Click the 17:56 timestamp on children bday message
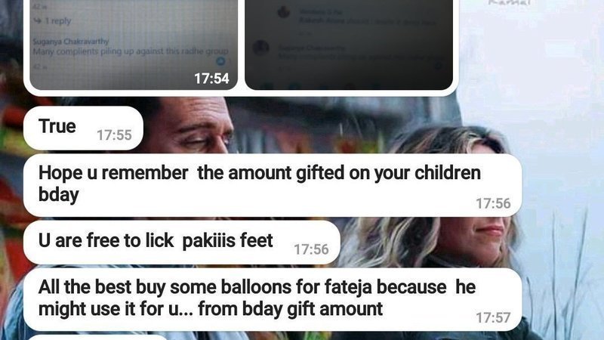Screen dimensions: 604x340 pos(493,203)
